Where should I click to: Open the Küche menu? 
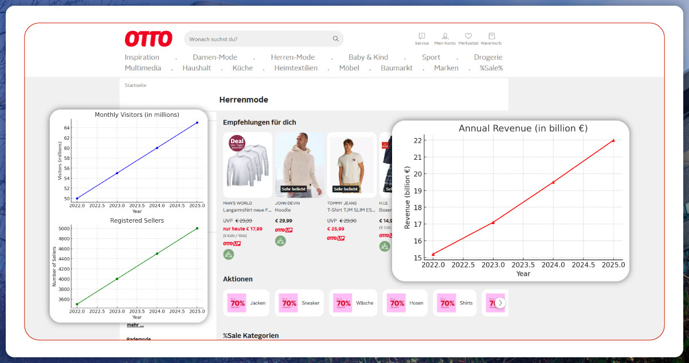[x=242, y=68]
